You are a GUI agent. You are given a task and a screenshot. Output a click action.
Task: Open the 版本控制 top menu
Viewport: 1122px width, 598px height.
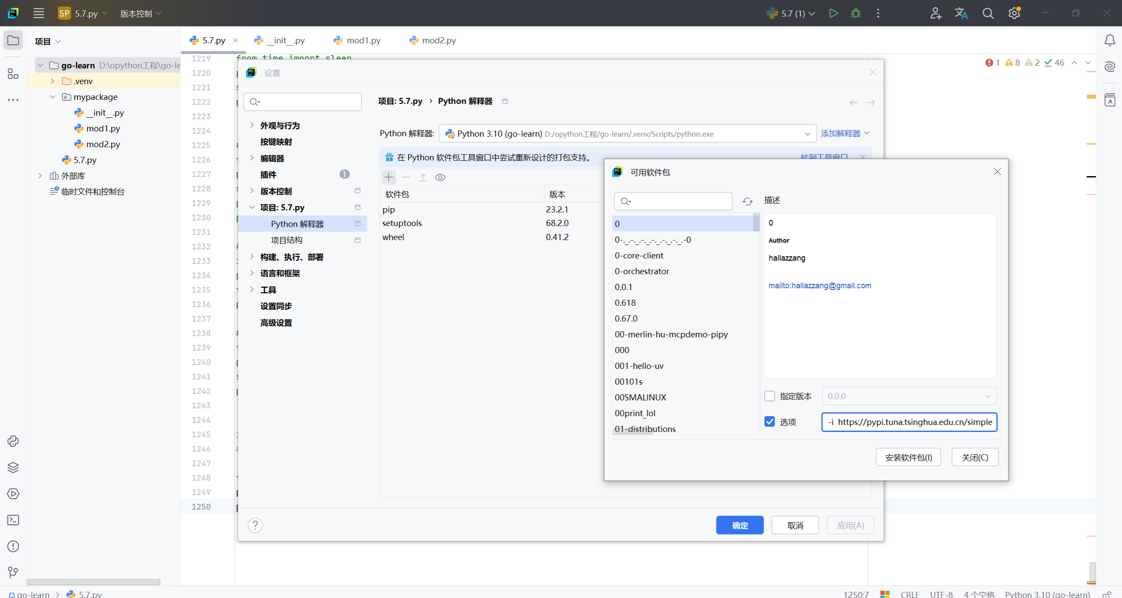pyautogui.click(x=141, y=14)
